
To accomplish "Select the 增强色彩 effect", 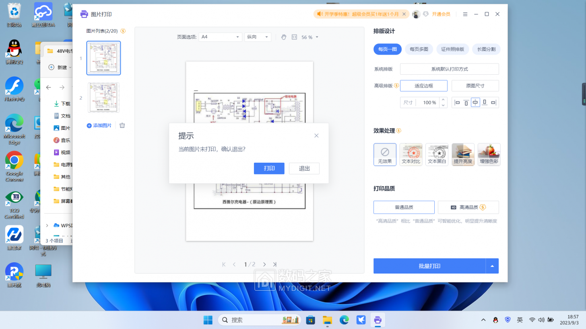I will tap(489, 155).
